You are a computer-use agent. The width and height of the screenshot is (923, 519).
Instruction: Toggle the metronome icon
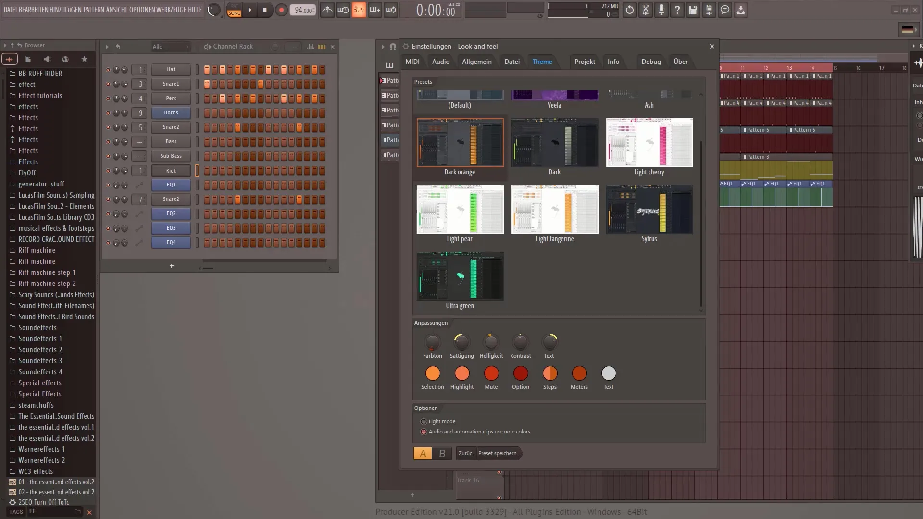point(327,10)
